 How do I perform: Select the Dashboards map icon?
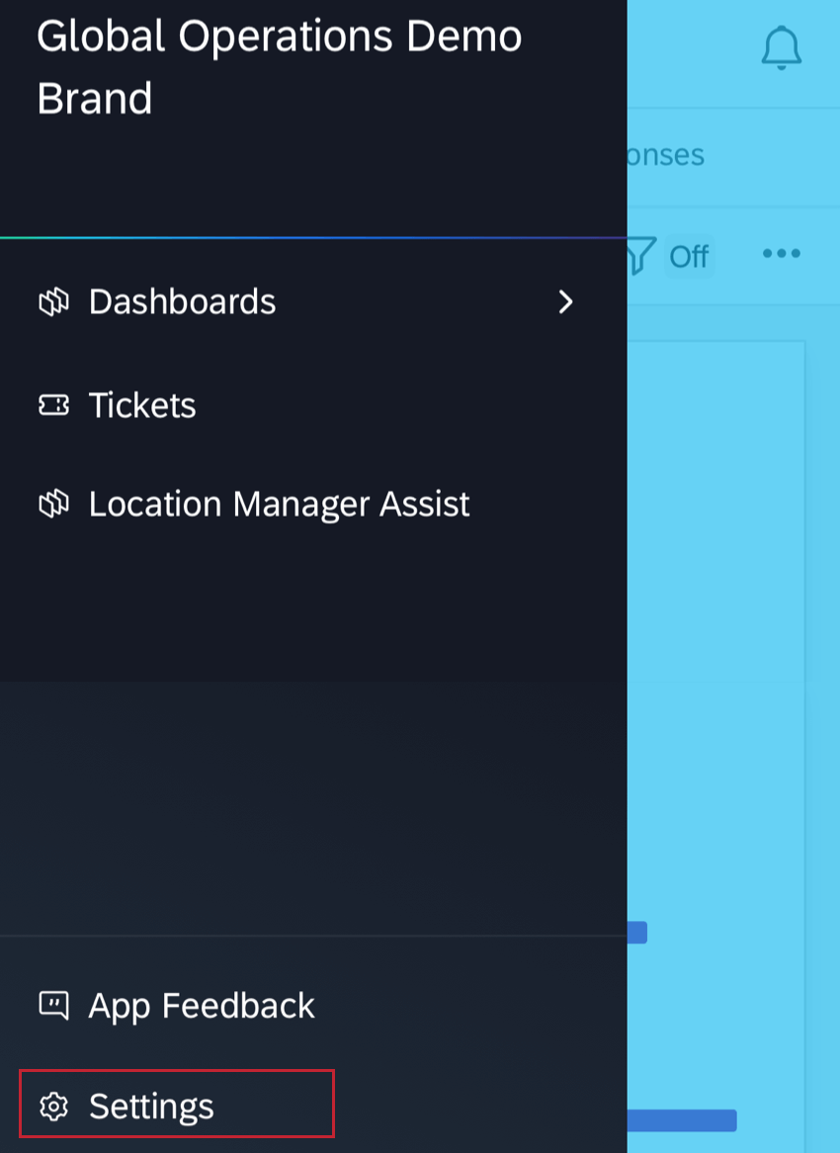click(55, 302)
